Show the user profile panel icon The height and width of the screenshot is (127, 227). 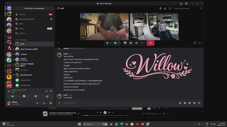170,8
